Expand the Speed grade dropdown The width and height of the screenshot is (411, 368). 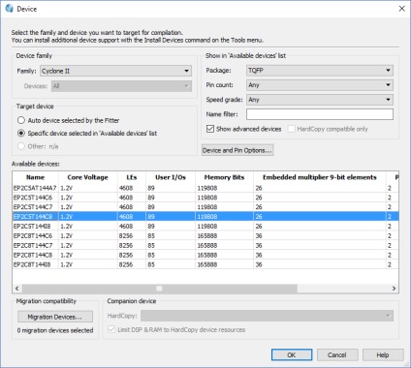click(320, 100)
